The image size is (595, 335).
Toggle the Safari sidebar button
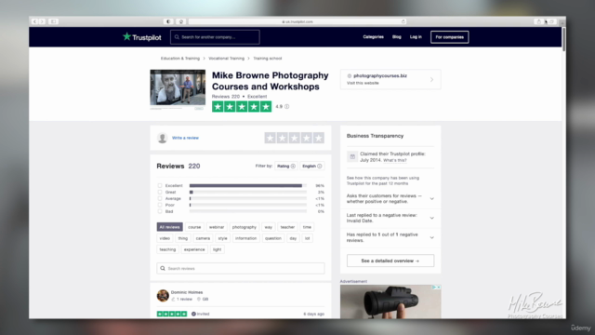(54, 21)
